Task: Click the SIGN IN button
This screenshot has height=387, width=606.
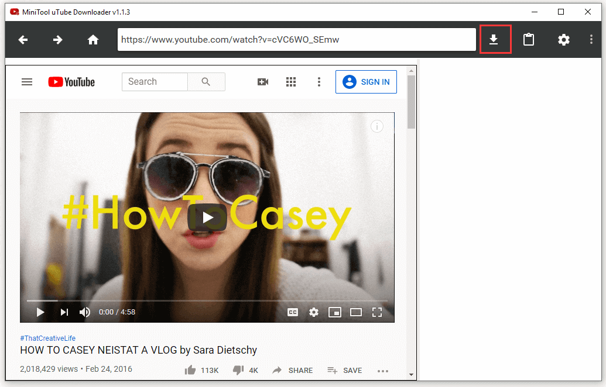Action: (366, 82)
